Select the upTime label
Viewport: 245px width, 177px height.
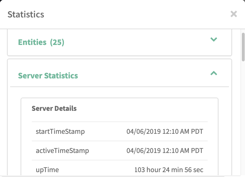click(47, 170)
